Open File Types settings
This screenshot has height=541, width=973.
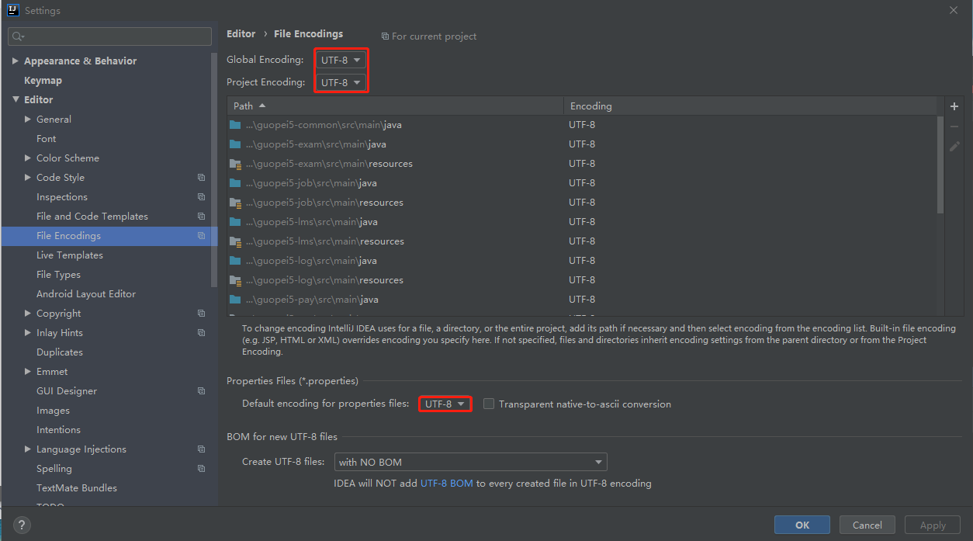click(58, 275)
